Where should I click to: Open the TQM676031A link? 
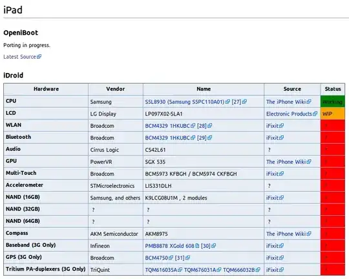click(x=202, y=270)
